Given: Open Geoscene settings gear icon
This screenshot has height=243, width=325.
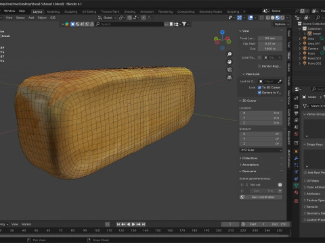Looking at the screenshot, I should pyautogui.click(x=280, y=185).
